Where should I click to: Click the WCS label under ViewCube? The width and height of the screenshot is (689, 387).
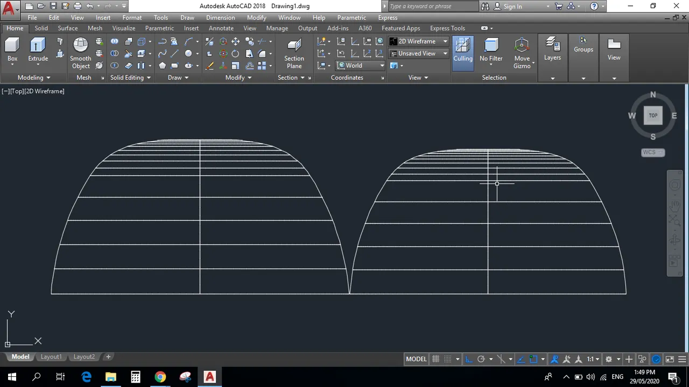pyautogui.click(x=653, y=152)
